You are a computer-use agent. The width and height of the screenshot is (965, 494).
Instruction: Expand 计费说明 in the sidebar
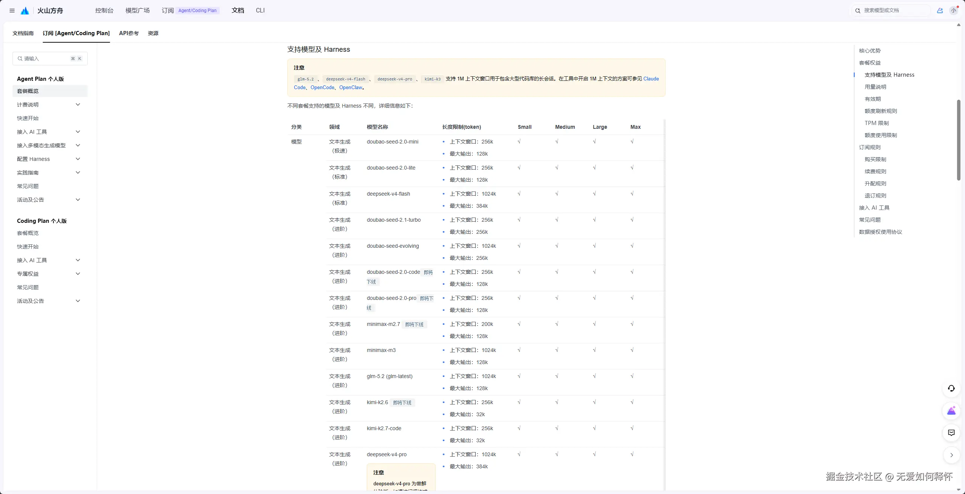78,105
